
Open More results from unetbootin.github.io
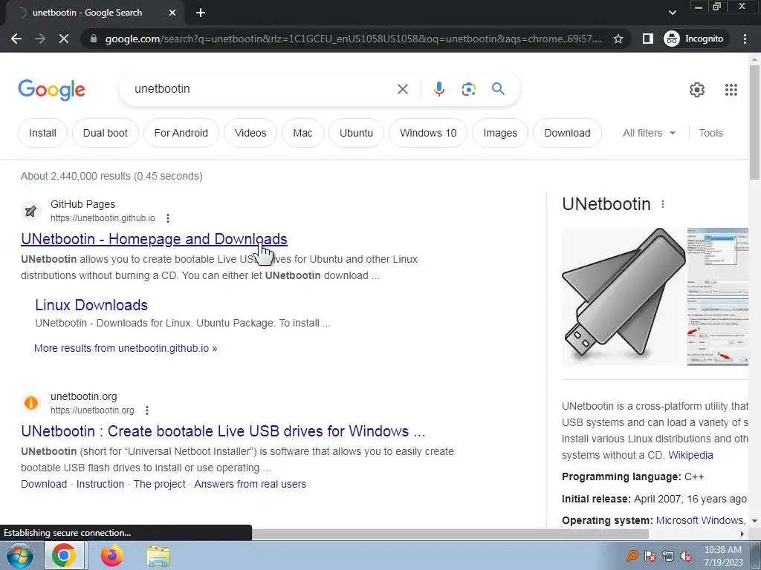(x=126, y=348)
